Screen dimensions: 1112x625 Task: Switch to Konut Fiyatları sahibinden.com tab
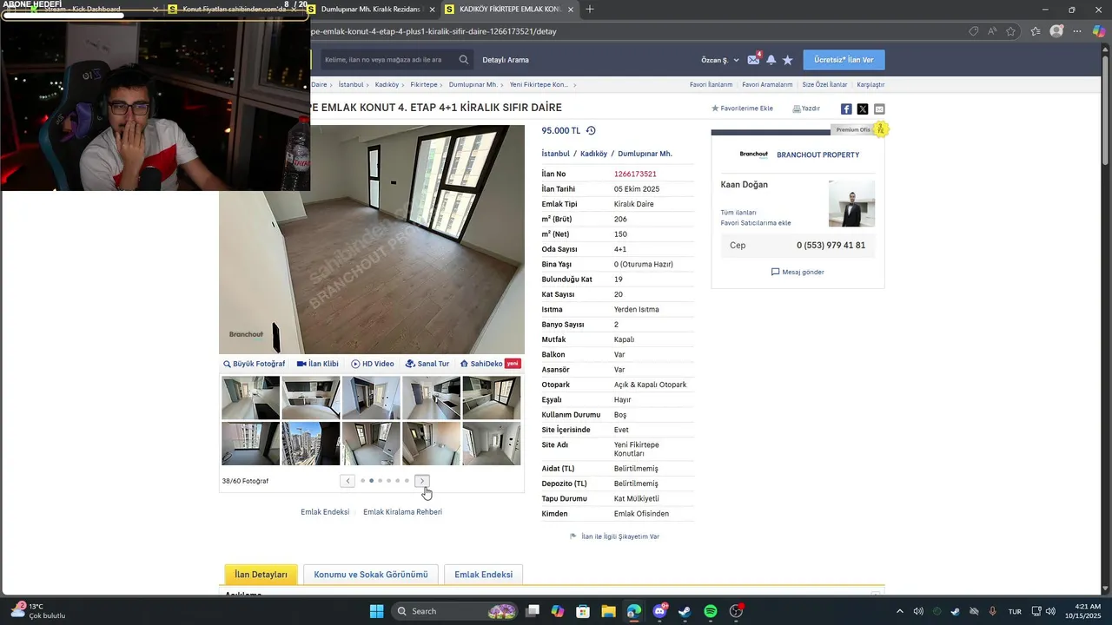click(x=233, y=10)
